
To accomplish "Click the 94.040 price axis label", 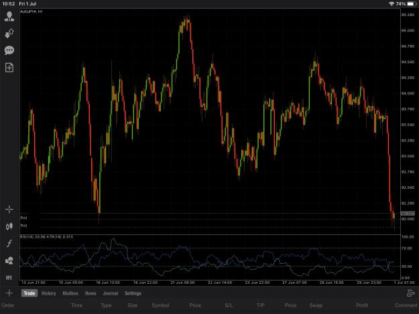I will click(408, 93).
